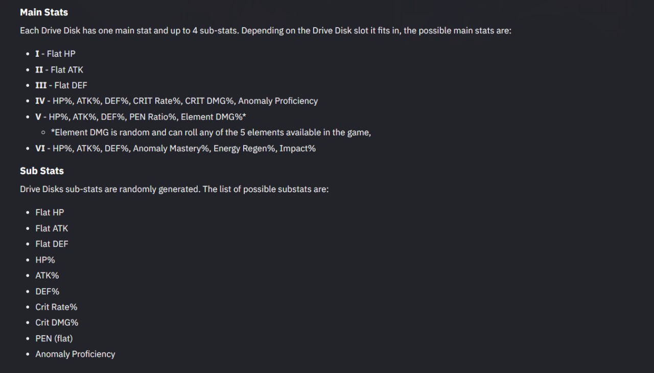Click the slot IV main stats line
Viewport: 654px width, 373px height.
(x=176, y=101)
